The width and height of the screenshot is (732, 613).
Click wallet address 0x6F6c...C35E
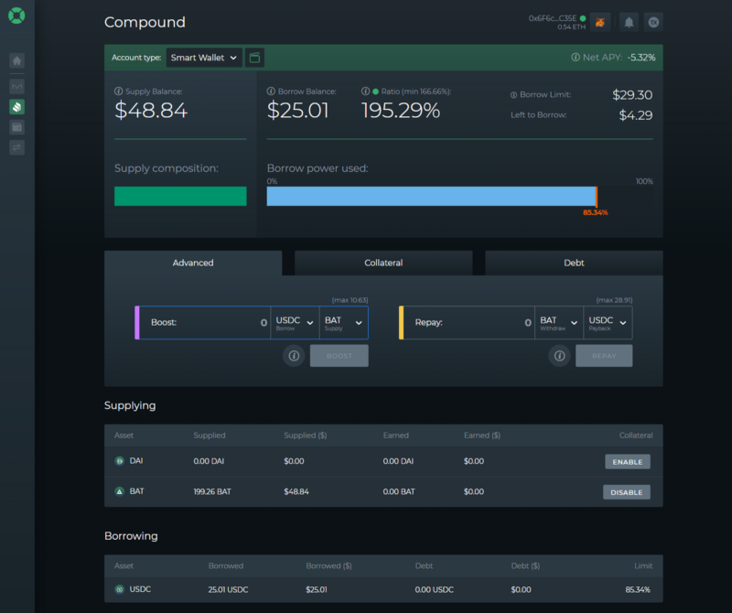click(553, 18)
